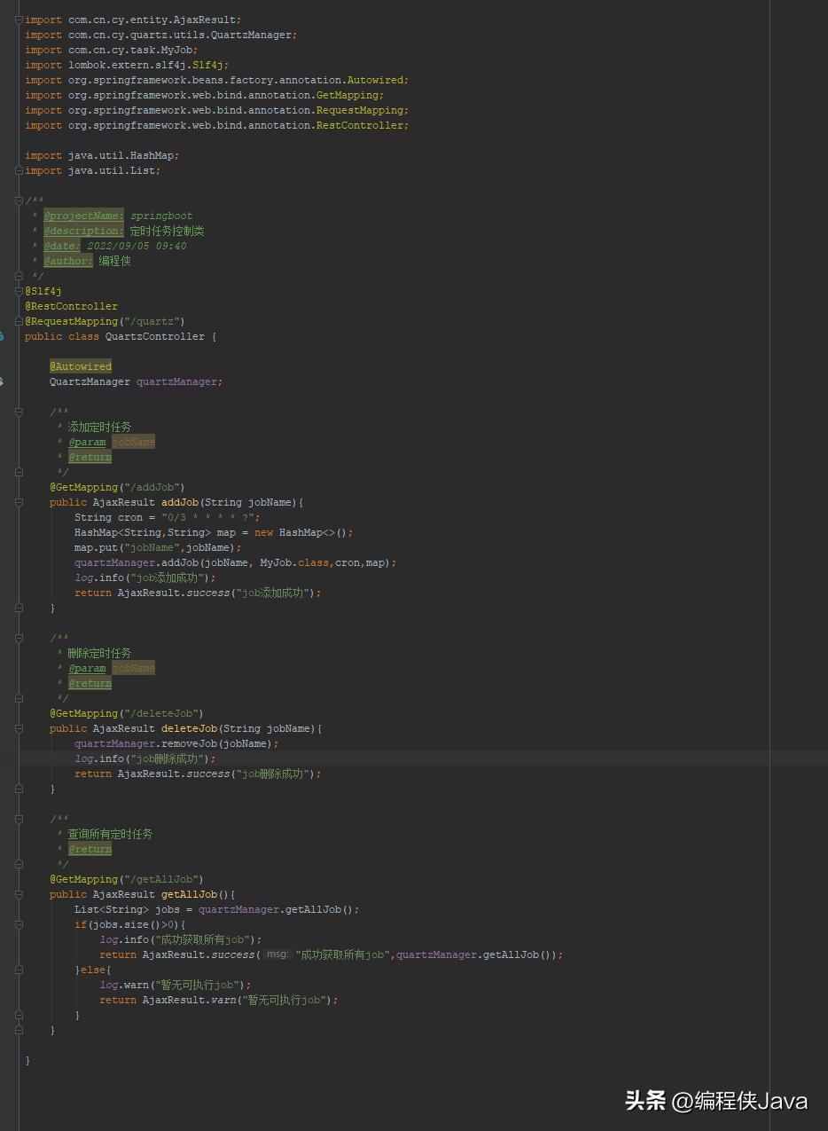
Task: Click the return AjaxResult.success("job添加成功") line
Action: coord(198,593)
